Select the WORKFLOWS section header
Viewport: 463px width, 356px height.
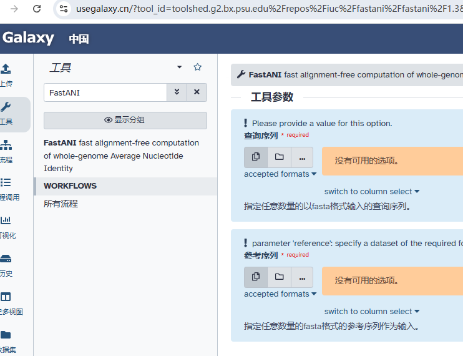pyautogui.click(x=126, y=186)
